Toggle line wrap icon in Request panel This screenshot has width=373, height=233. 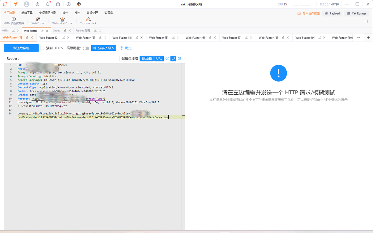pos(173,59)
